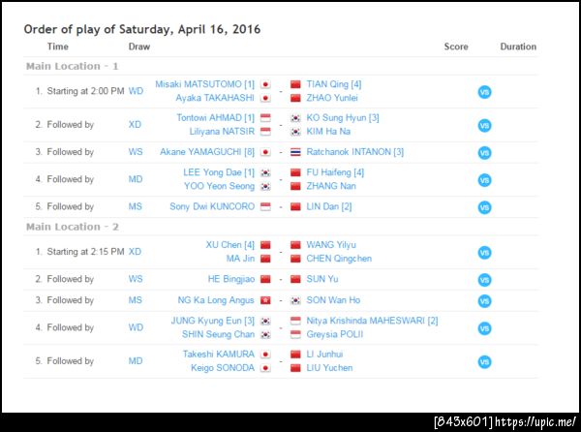
Task: Open SON Wan Ho player page
Action: tap(333, 300)
